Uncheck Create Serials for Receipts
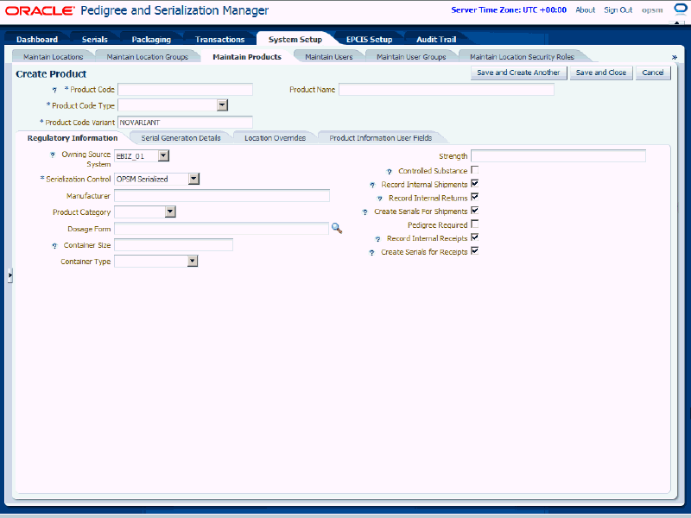This screenshot has width=691, height=518. click(474, 251)
